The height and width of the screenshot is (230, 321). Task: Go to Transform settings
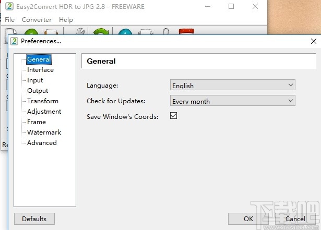[43, 101]
